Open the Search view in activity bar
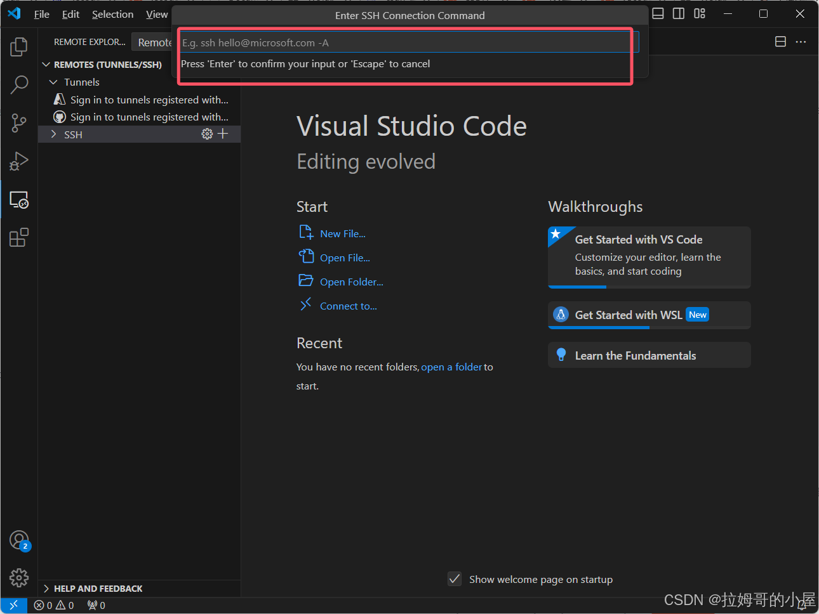This screenshot has height=614, width=819. click(x=19, y=84)
